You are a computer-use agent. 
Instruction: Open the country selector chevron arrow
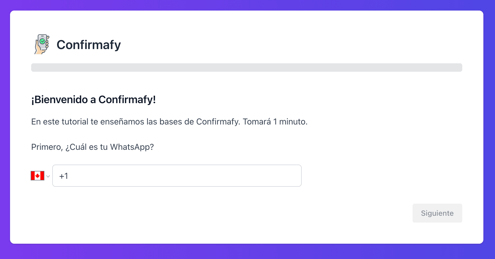[48, 176]
